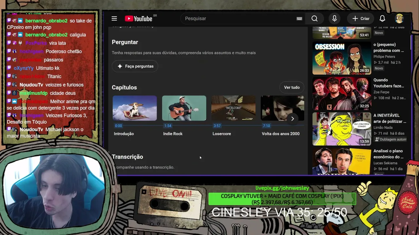419x235 pixels.
Task: Select the Volta dos anos 2000 title
Action: pyautogui.click(x=281, y=134)
